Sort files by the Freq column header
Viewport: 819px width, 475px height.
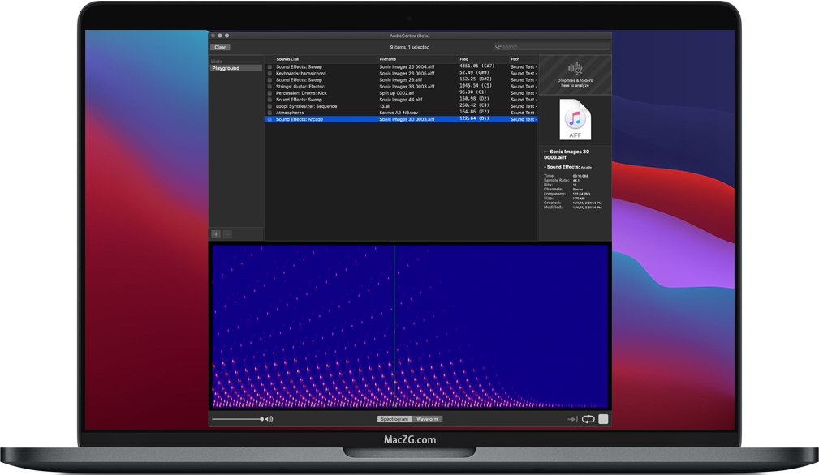[x=464, y=58]
